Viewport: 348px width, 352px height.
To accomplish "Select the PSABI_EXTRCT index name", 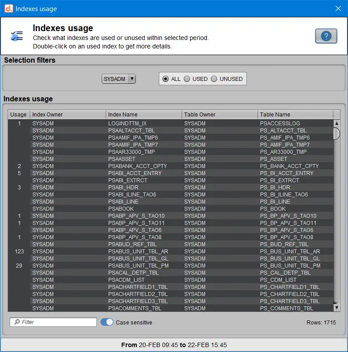I will 128,180.
